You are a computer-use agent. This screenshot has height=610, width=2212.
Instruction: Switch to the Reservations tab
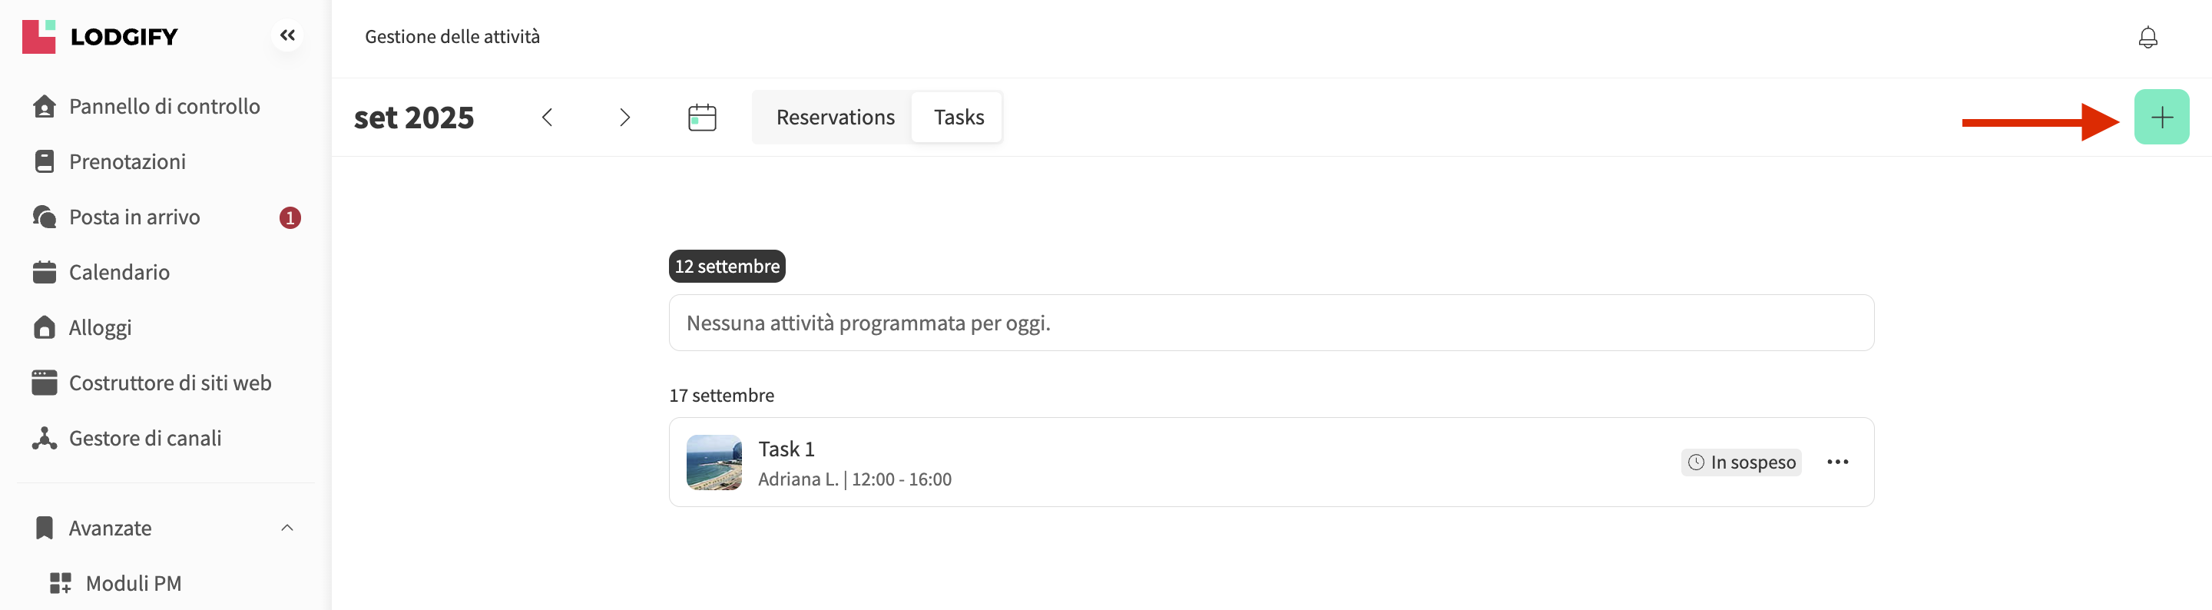[835, 118]
